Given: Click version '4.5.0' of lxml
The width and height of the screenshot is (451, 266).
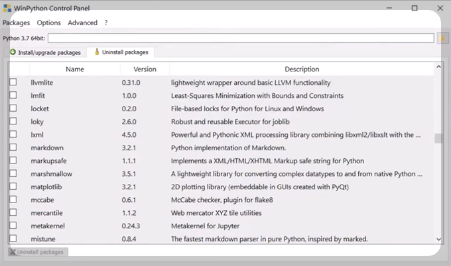Looking at the screenshot, I should click(x=129, y=135).
